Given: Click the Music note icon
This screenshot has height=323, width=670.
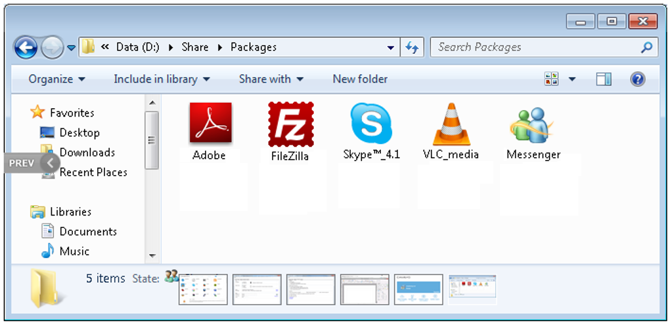Looking at the screenshot, I should pos(47,251).
